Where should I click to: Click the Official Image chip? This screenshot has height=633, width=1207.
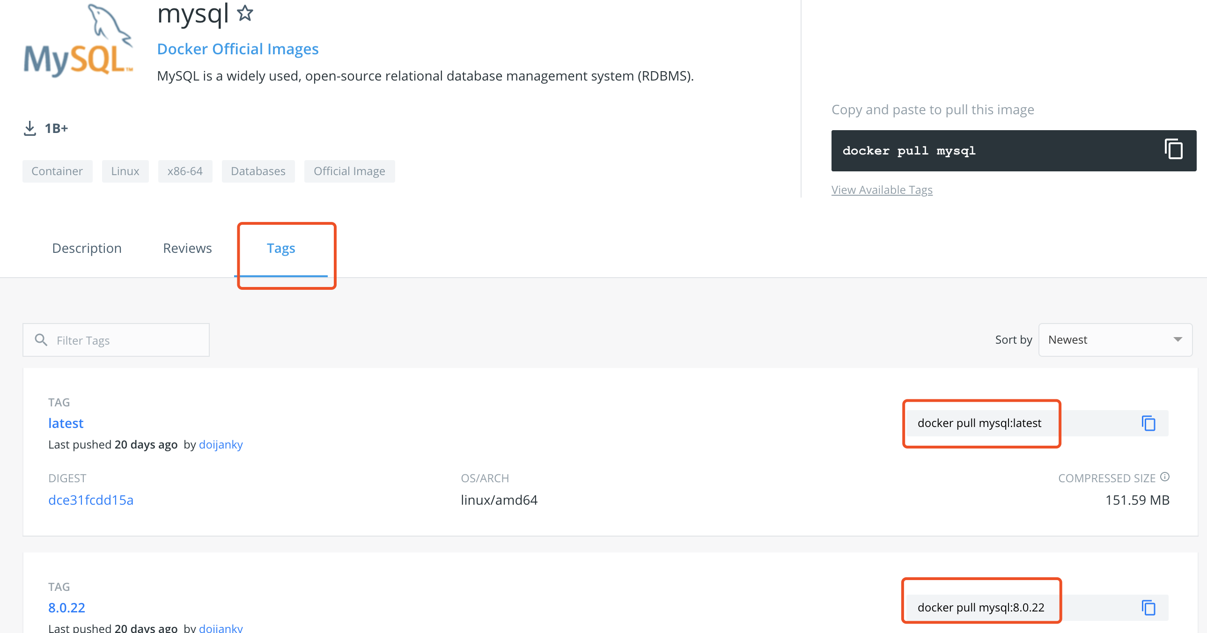click(x=350, y=171)
